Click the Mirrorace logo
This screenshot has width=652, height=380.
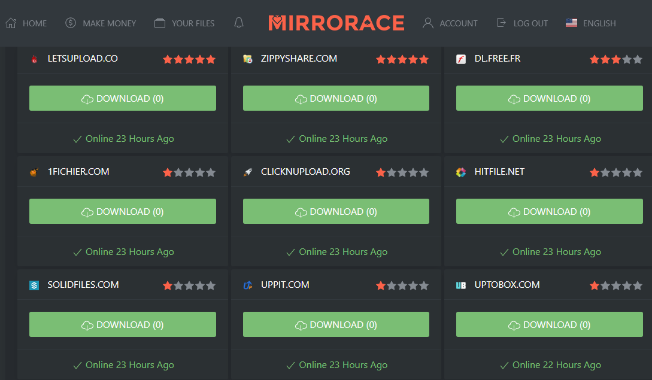(x=336, y=23)
